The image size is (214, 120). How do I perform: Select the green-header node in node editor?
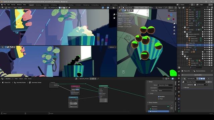tap(104, 94)
